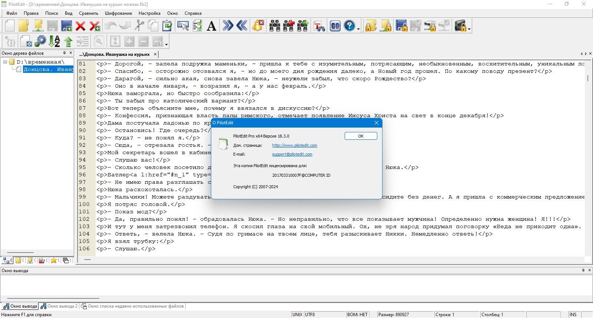Select Донцова file in the tree

tap(48, 69)
